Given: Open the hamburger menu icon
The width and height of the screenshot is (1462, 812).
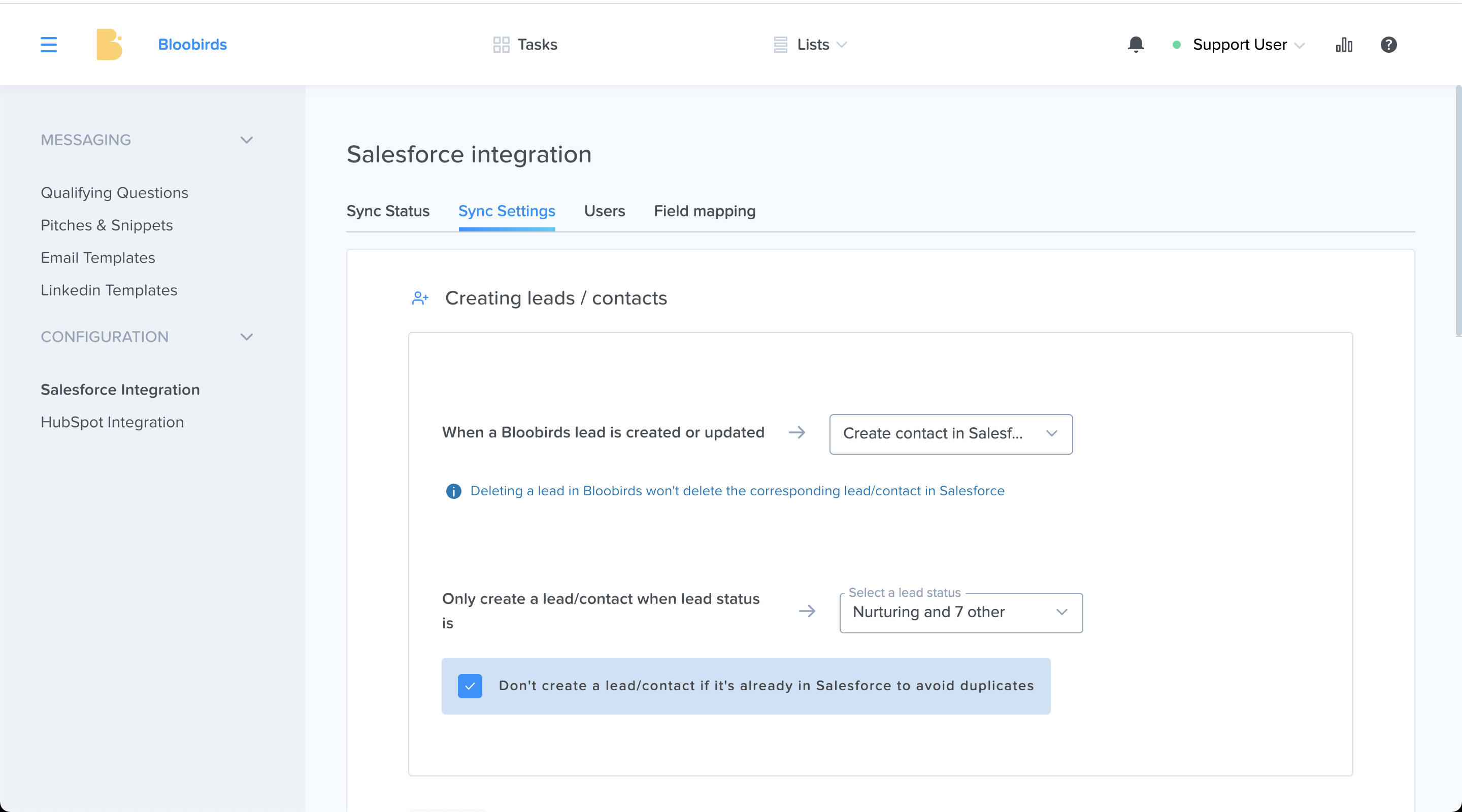Looking at the screenshot, I should click(49, 44).
